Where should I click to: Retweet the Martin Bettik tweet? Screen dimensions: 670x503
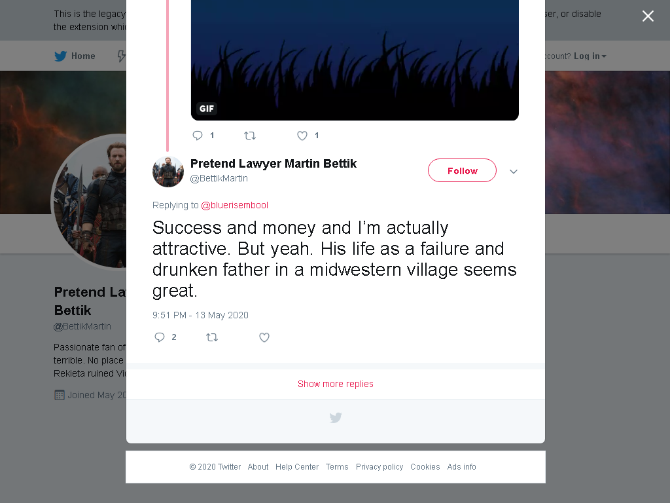click(x=212, y=337)
